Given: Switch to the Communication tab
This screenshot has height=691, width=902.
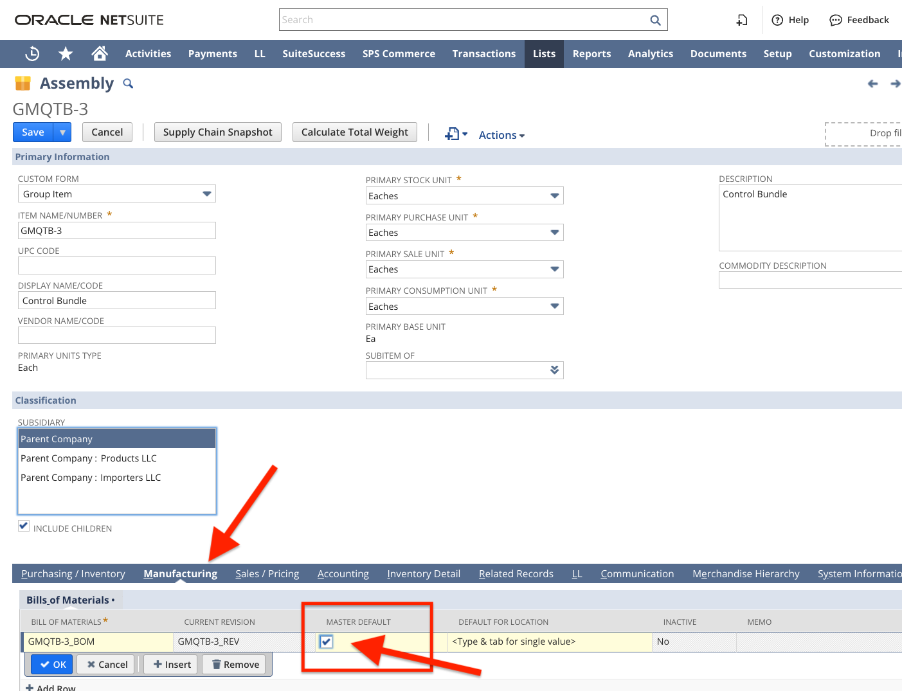Looking at the screenshot, I should (637, 574).
